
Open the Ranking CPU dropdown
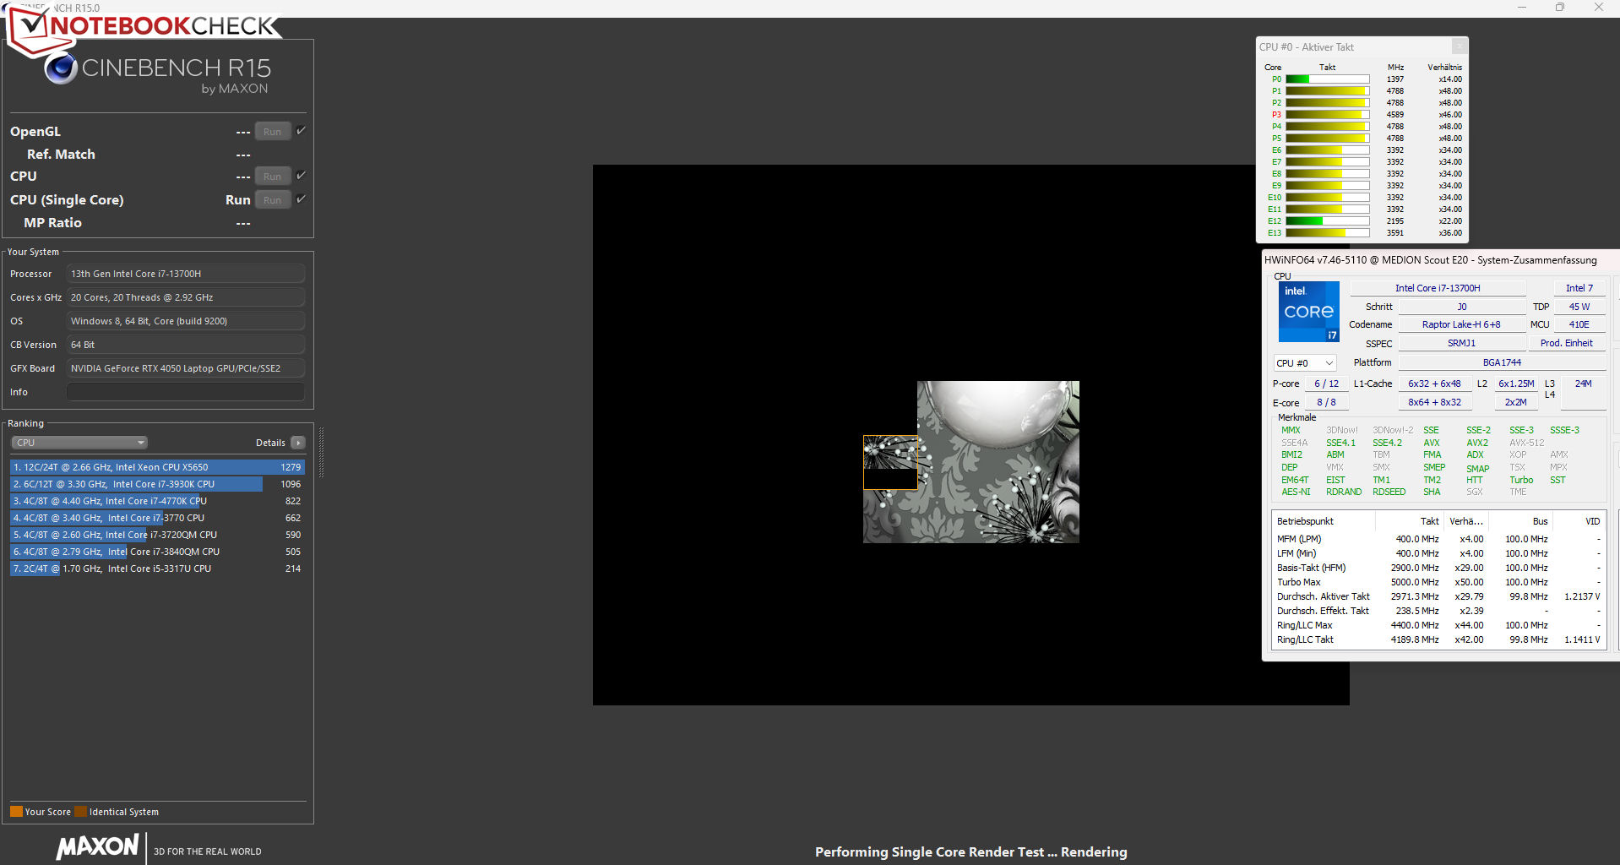coord(79,443)
